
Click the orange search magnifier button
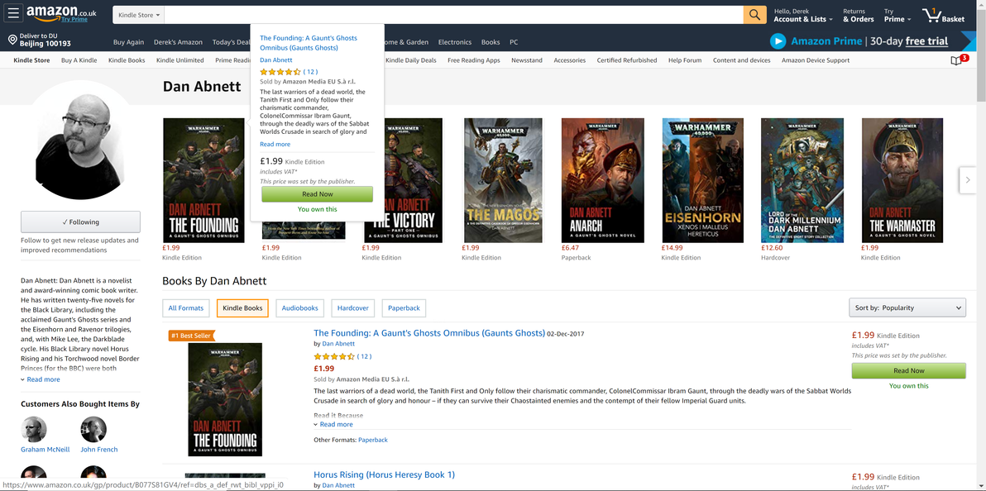click(754, 14)
